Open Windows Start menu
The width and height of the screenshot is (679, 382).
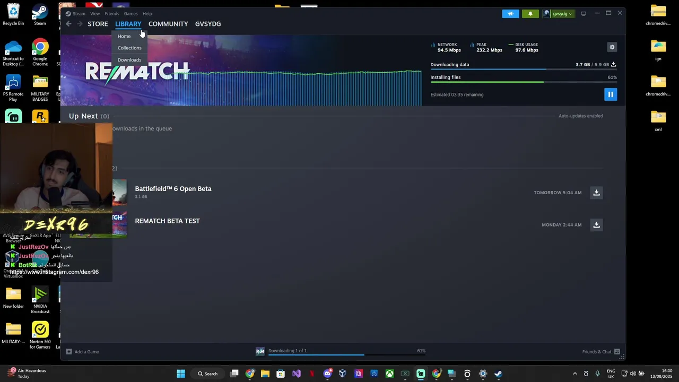pos(180,374)
